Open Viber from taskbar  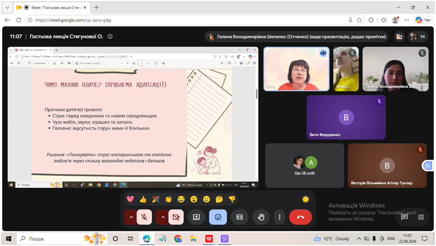pyautogui.click(x=225, y=238)
